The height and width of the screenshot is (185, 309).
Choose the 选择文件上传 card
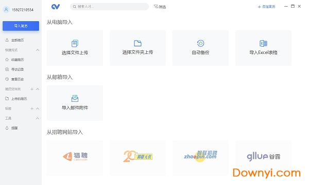[75, 48]
